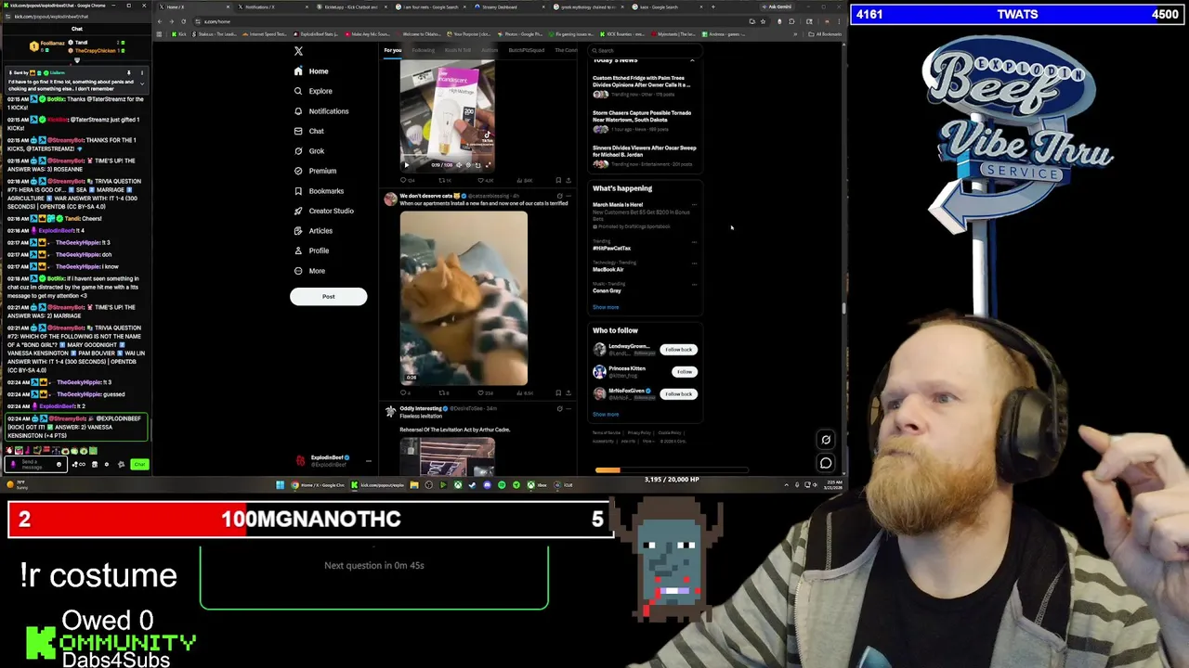Open the floating messages button
Image resolution: width=1189 pixels, height=668 pixels.
point(826,463)
